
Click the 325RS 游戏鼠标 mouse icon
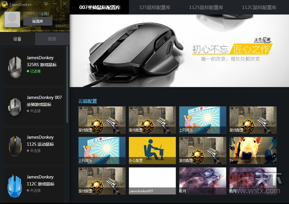coord(15,67)
